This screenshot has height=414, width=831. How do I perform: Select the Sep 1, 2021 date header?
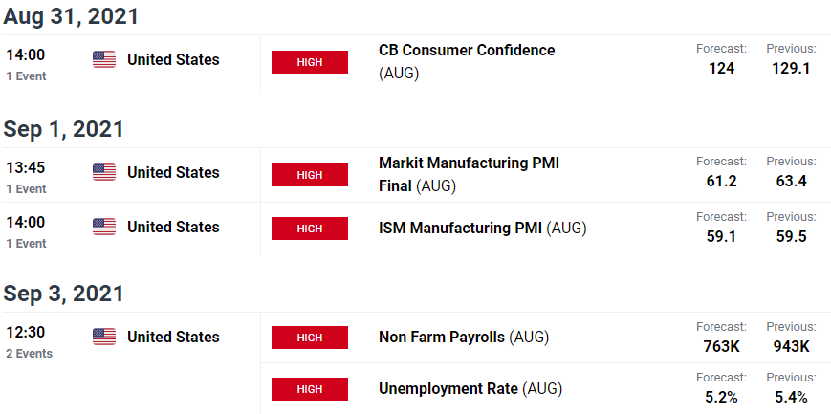(63, 129)
